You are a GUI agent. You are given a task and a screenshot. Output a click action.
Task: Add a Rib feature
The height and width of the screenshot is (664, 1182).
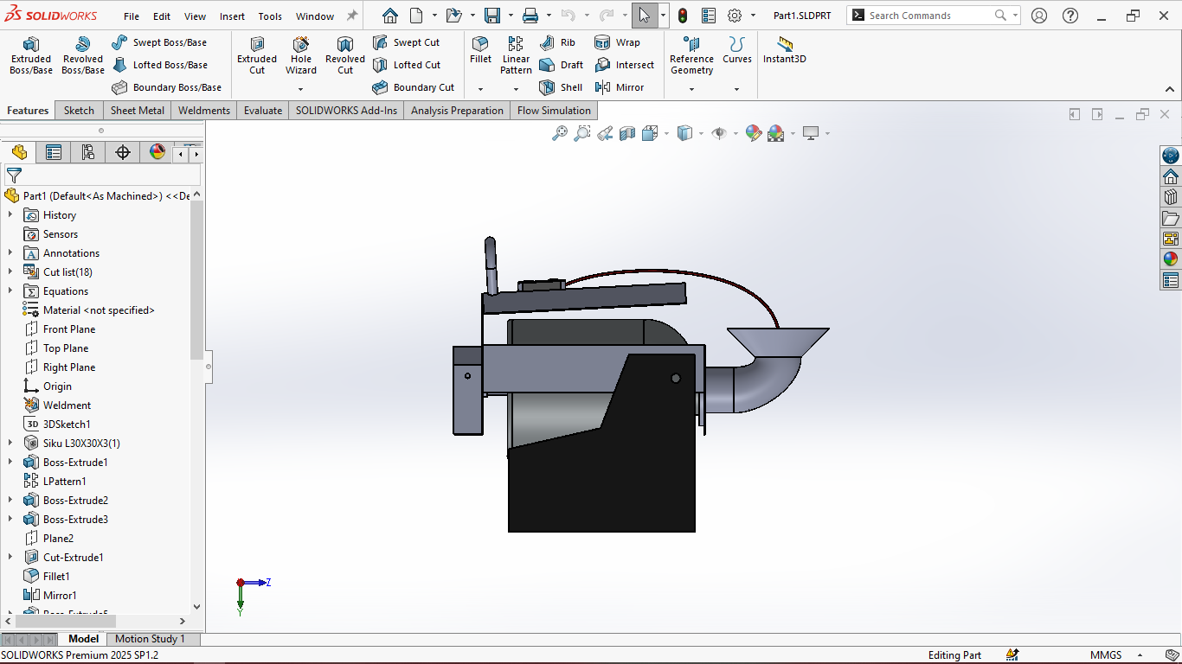coord(557,42)
